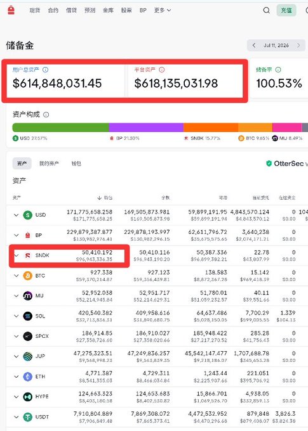Click purple BP segment of composition bar
Screen dimensions: 308x431
pyautogui.click(x=146, y=127)
